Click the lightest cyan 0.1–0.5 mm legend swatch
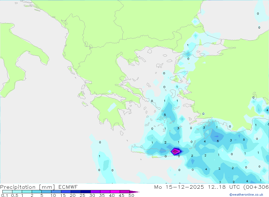This screenshot has width=269, height=197. (7, 192)
